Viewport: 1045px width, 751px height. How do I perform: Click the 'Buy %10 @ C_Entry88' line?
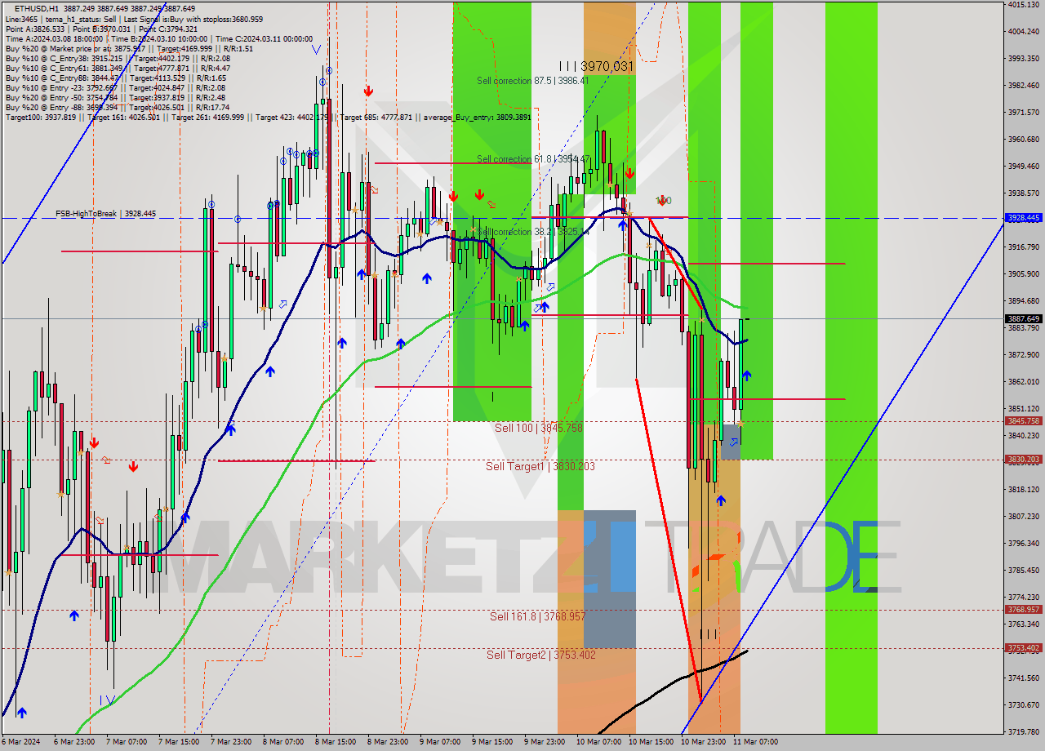tap(118, 78)
